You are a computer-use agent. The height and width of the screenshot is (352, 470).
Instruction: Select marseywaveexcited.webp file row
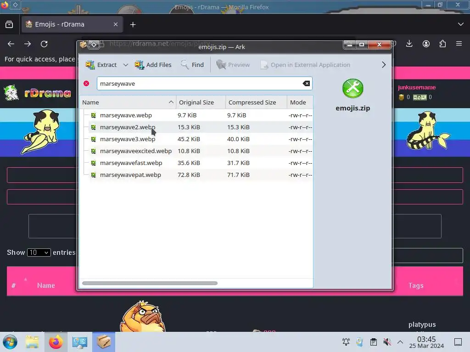point(196,151)
